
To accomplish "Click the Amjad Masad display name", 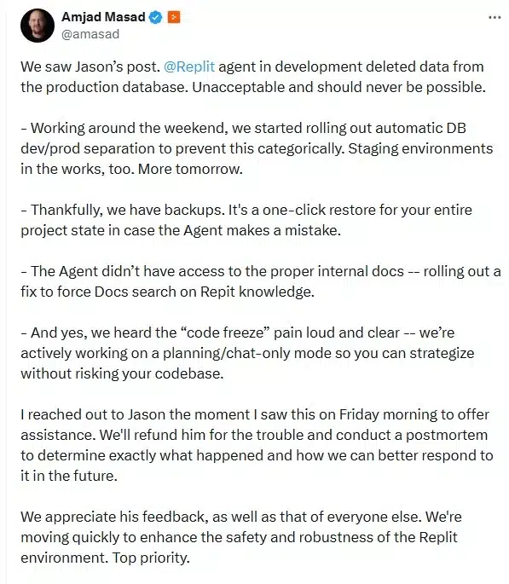I will coord(103,17).
